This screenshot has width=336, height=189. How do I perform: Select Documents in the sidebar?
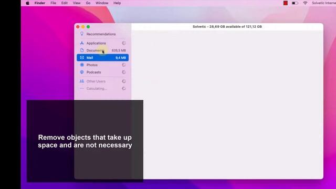[103, 50]
